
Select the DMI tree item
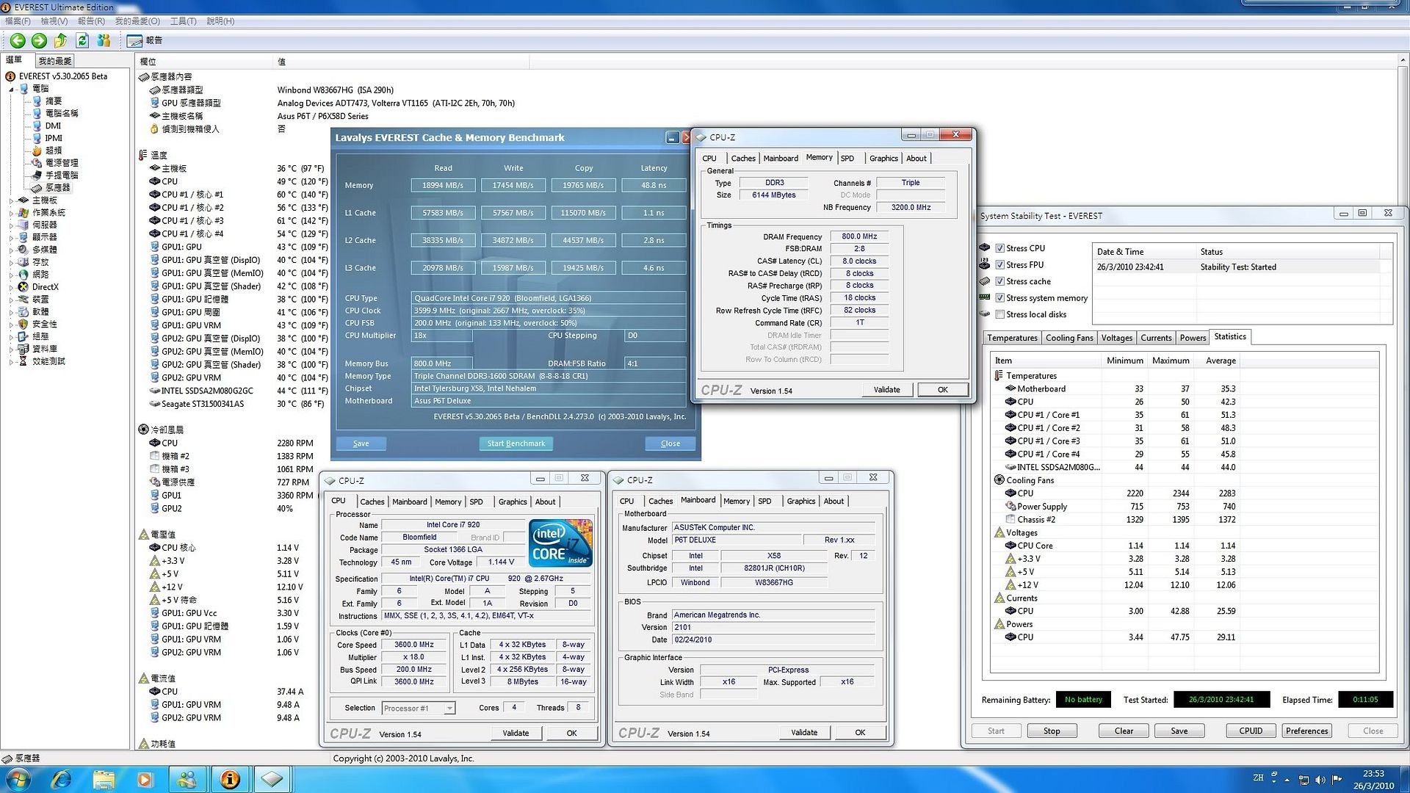(53, 126)
